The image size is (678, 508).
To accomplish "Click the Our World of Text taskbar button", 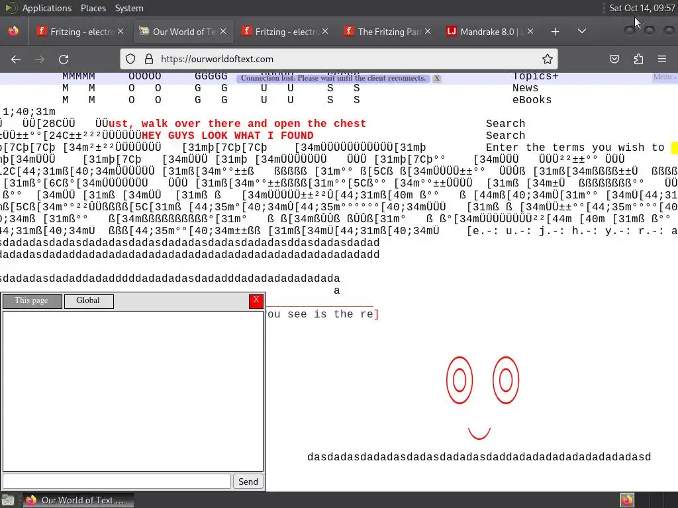I will 78,500.
